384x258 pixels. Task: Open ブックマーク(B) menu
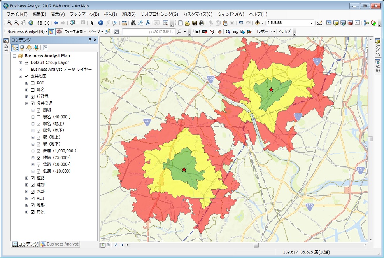pyautogui.click(x=84, y=14)
